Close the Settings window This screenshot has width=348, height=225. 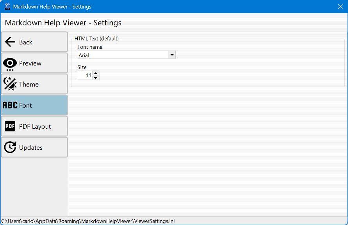340,7
